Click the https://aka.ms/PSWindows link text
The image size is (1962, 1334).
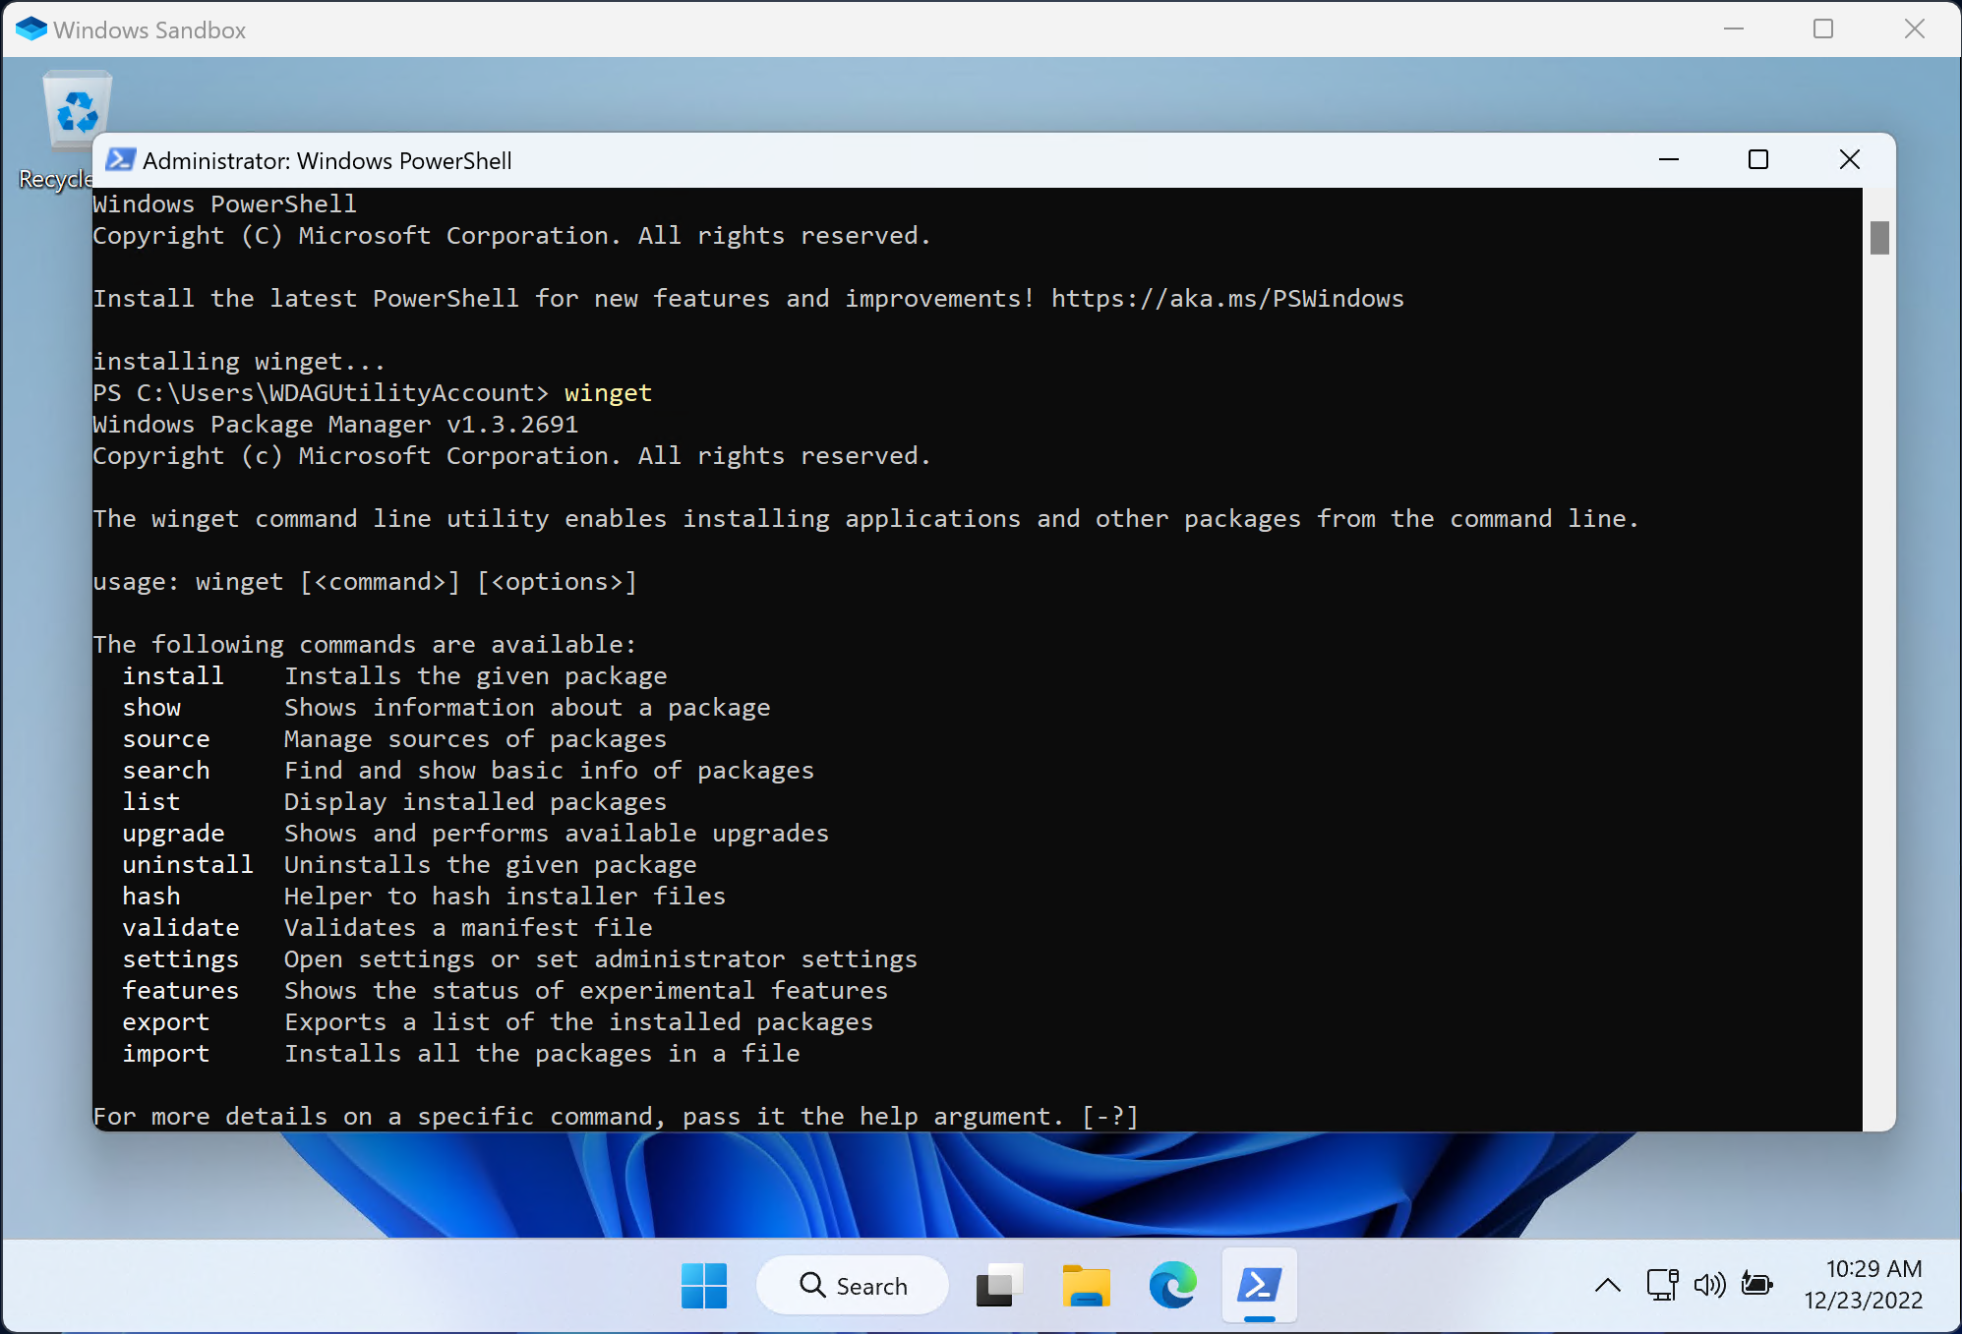pos(1227,298)
